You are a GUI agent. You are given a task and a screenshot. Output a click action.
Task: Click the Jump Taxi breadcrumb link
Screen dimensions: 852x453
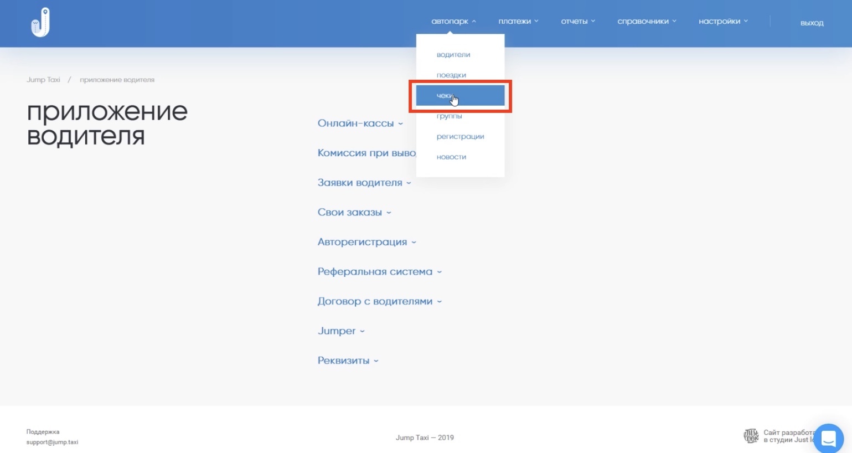pyautogui.click(x=43, y=80)
